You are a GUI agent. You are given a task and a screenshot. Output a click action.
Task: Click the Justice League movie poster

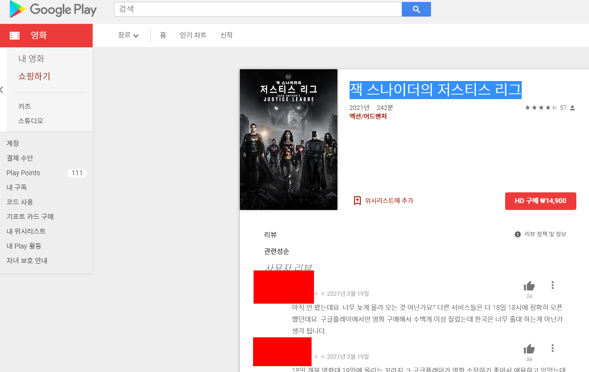[x=289, y=140]
